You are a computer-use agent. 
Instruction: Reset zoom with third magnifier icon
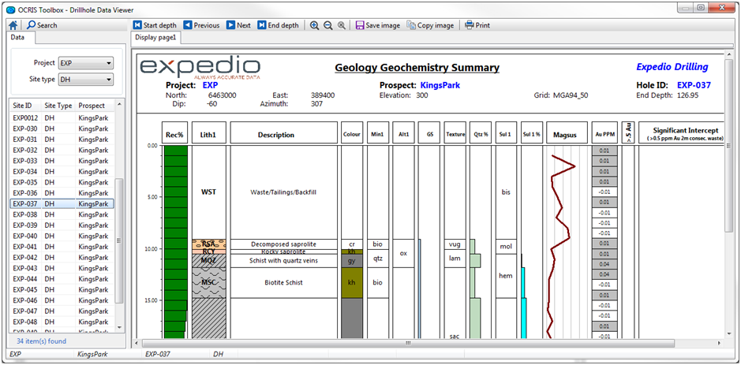[x=341, y=25]
